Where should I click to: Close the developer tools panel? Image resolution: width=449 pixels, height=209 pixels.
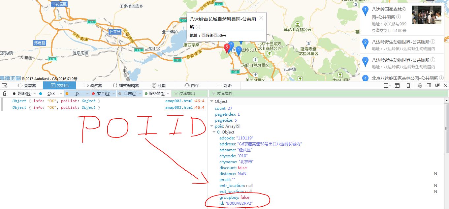click(x=445, y=85)
